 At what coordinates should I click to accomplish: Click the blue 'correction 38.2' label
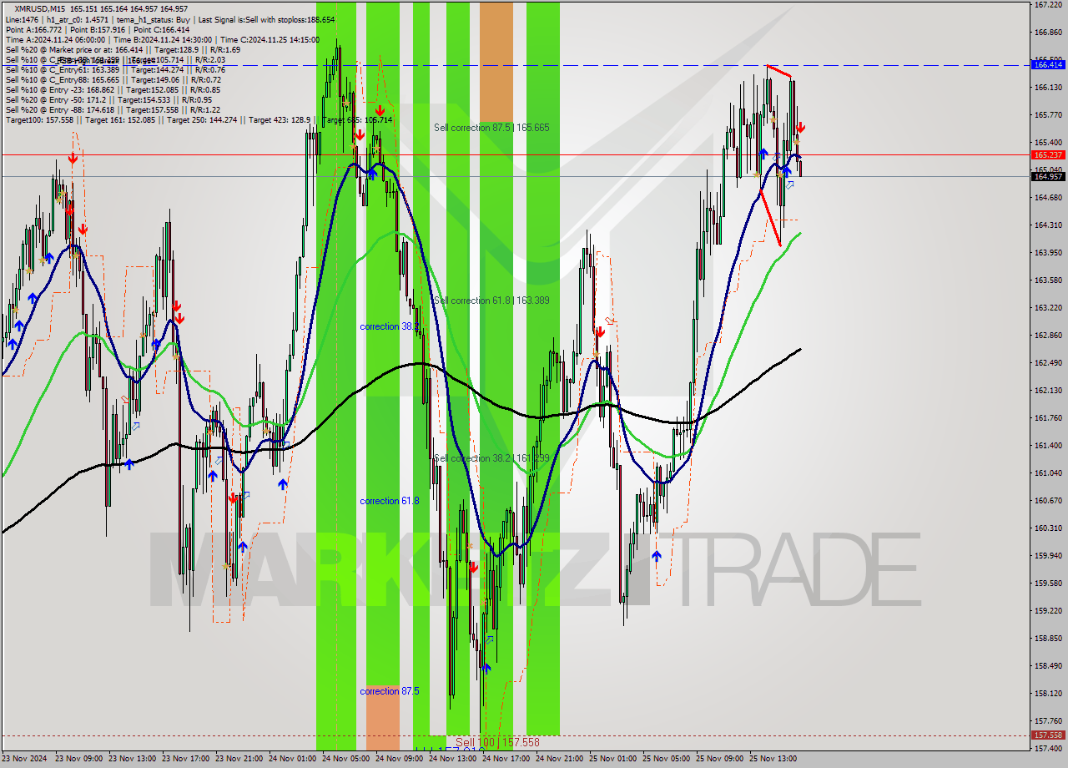click(390, 326)
